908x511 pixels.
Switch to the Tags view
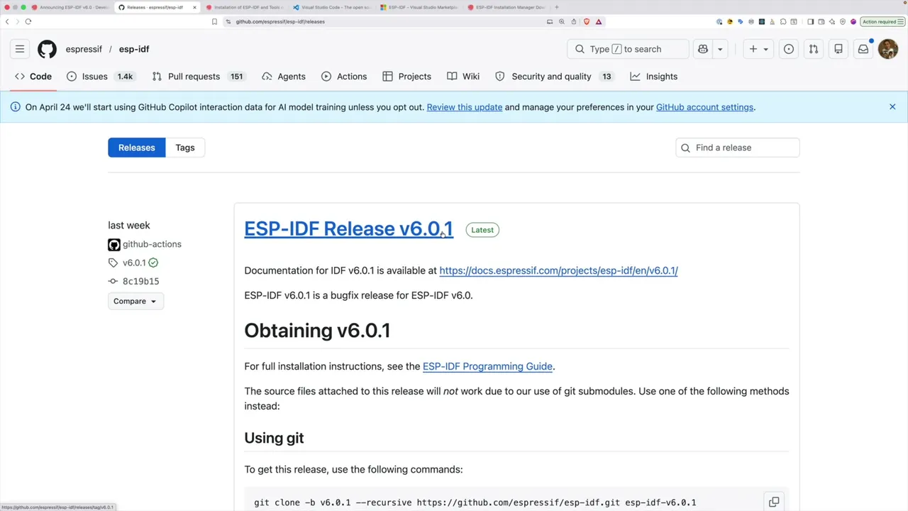[185, 148]
